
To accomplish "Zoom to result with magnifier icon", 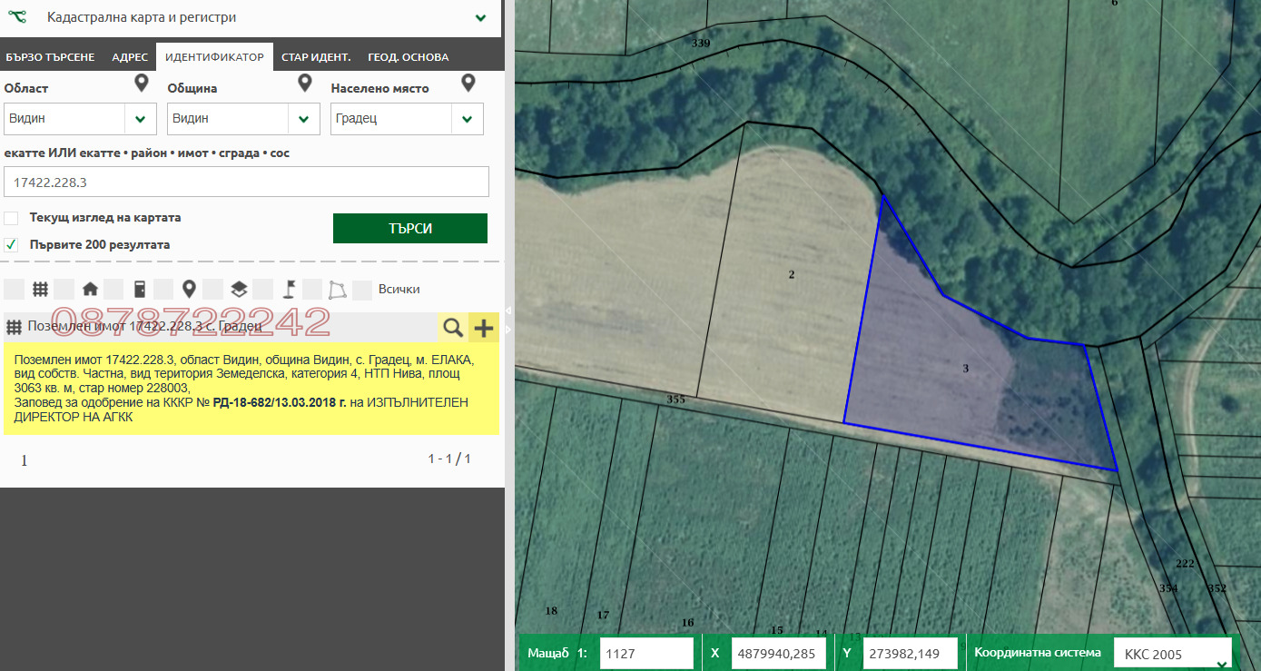I will tap(452, 327).
